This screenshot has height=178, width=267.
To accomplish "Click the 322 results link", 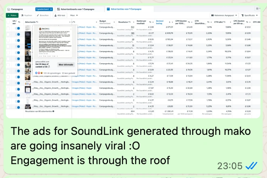I will point(132,27).
